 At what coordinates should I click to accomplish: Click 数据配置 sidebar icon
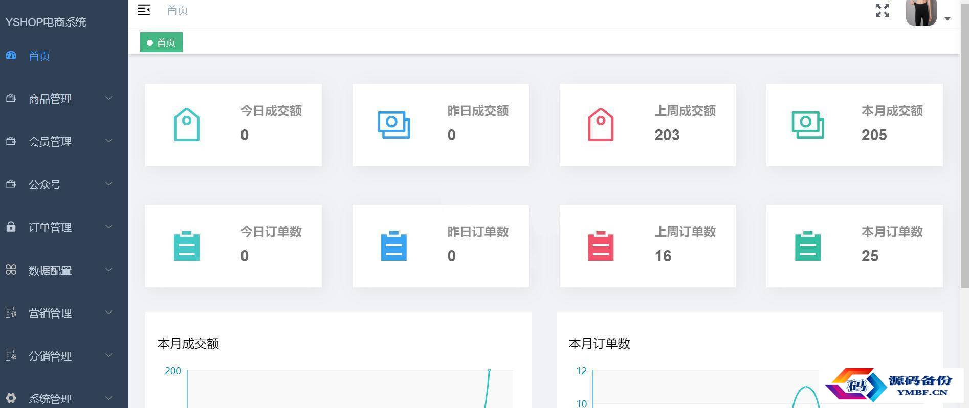pos(11,270)
